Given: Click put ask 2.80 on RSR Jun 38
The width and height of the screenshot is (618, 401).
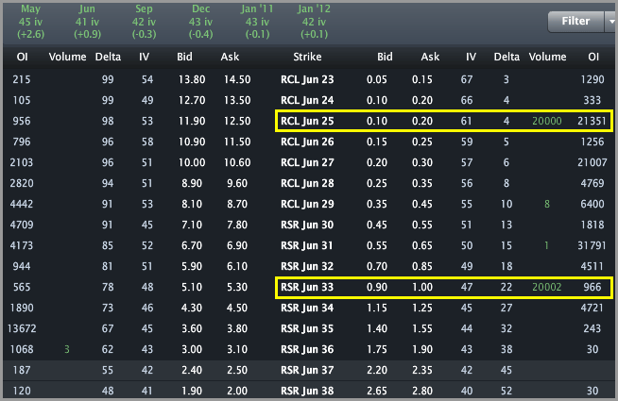Looking at the screenshot, I should pyautogui.click(x=422, y=391).
